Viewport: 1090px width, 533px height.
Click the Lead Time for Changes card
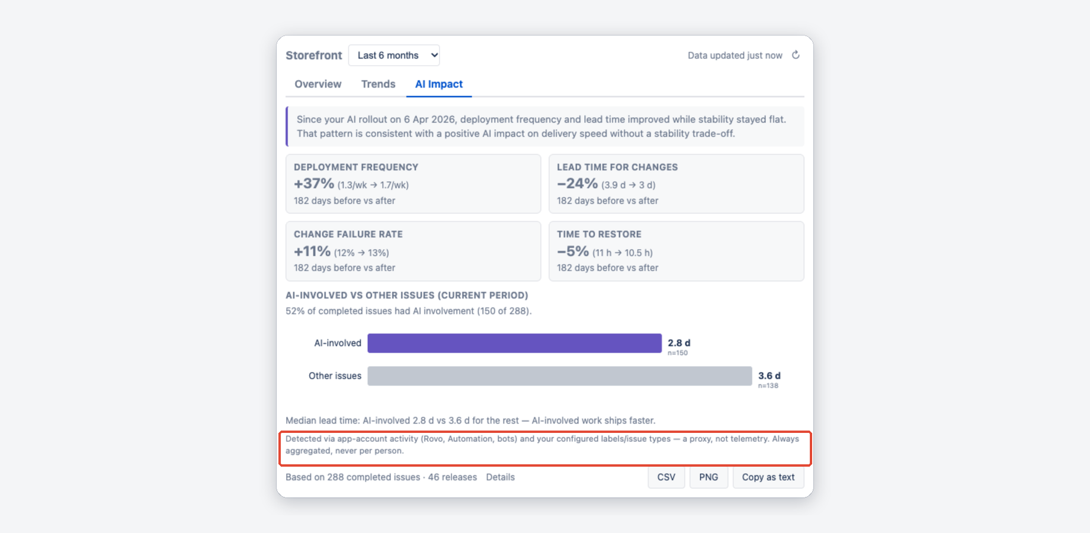tap(677, 184)
